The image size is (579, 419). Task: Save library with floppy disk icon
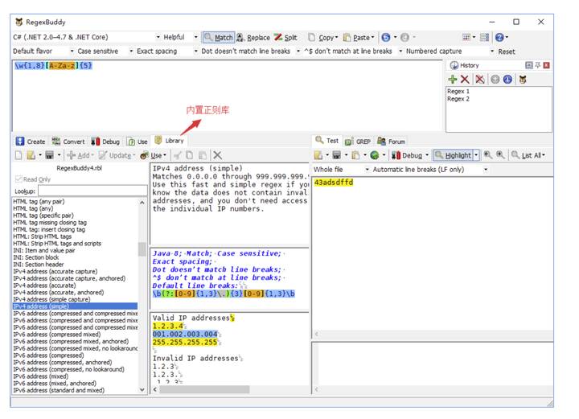click(x=50, y=155)
